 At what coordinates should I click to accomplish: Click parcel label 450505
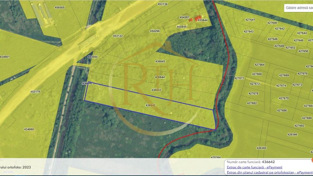pos(60,7)
